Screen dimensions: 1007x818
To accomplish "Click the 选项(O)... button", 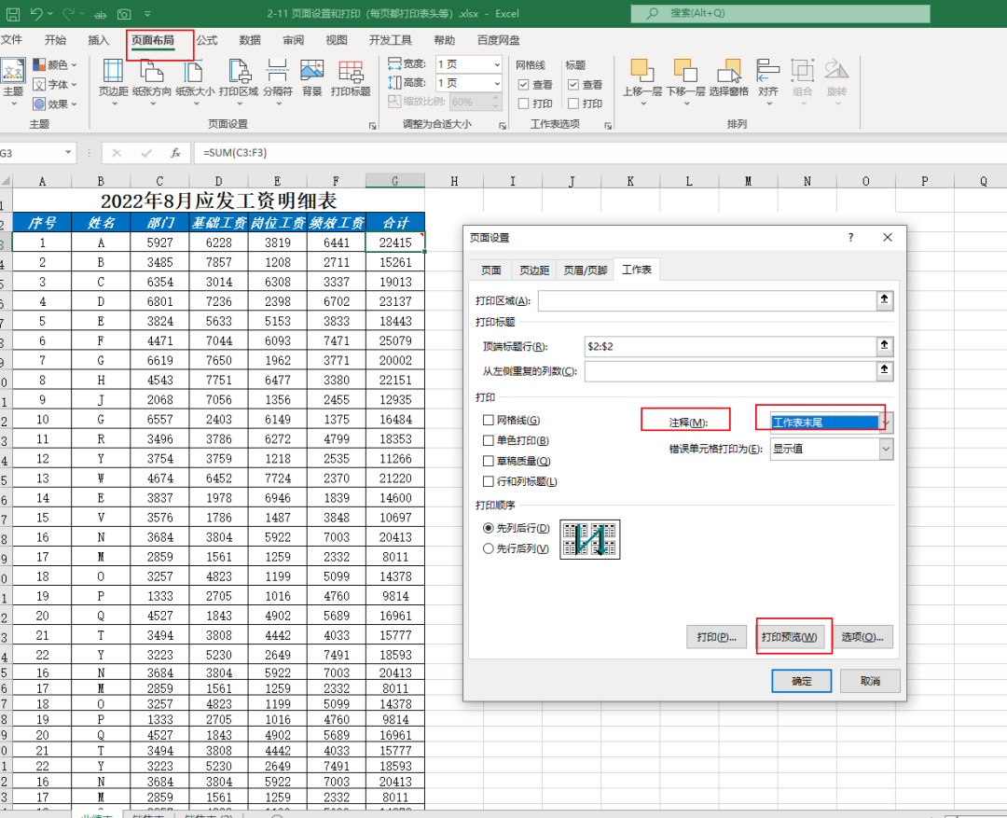I will click(862, 637).
